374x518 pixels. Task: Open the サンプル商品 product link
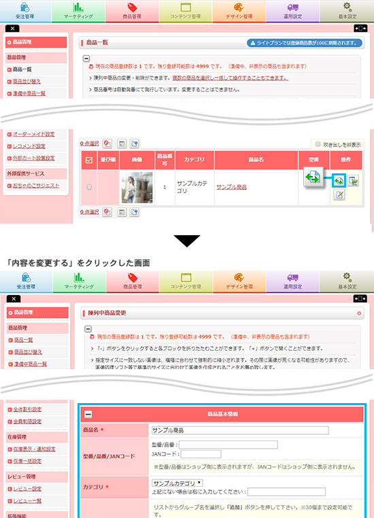click(231, 187)
